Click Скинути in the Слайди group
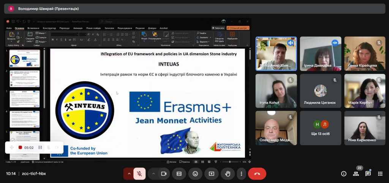The height and width of the screenshot is (183, 389). point(41,37)
